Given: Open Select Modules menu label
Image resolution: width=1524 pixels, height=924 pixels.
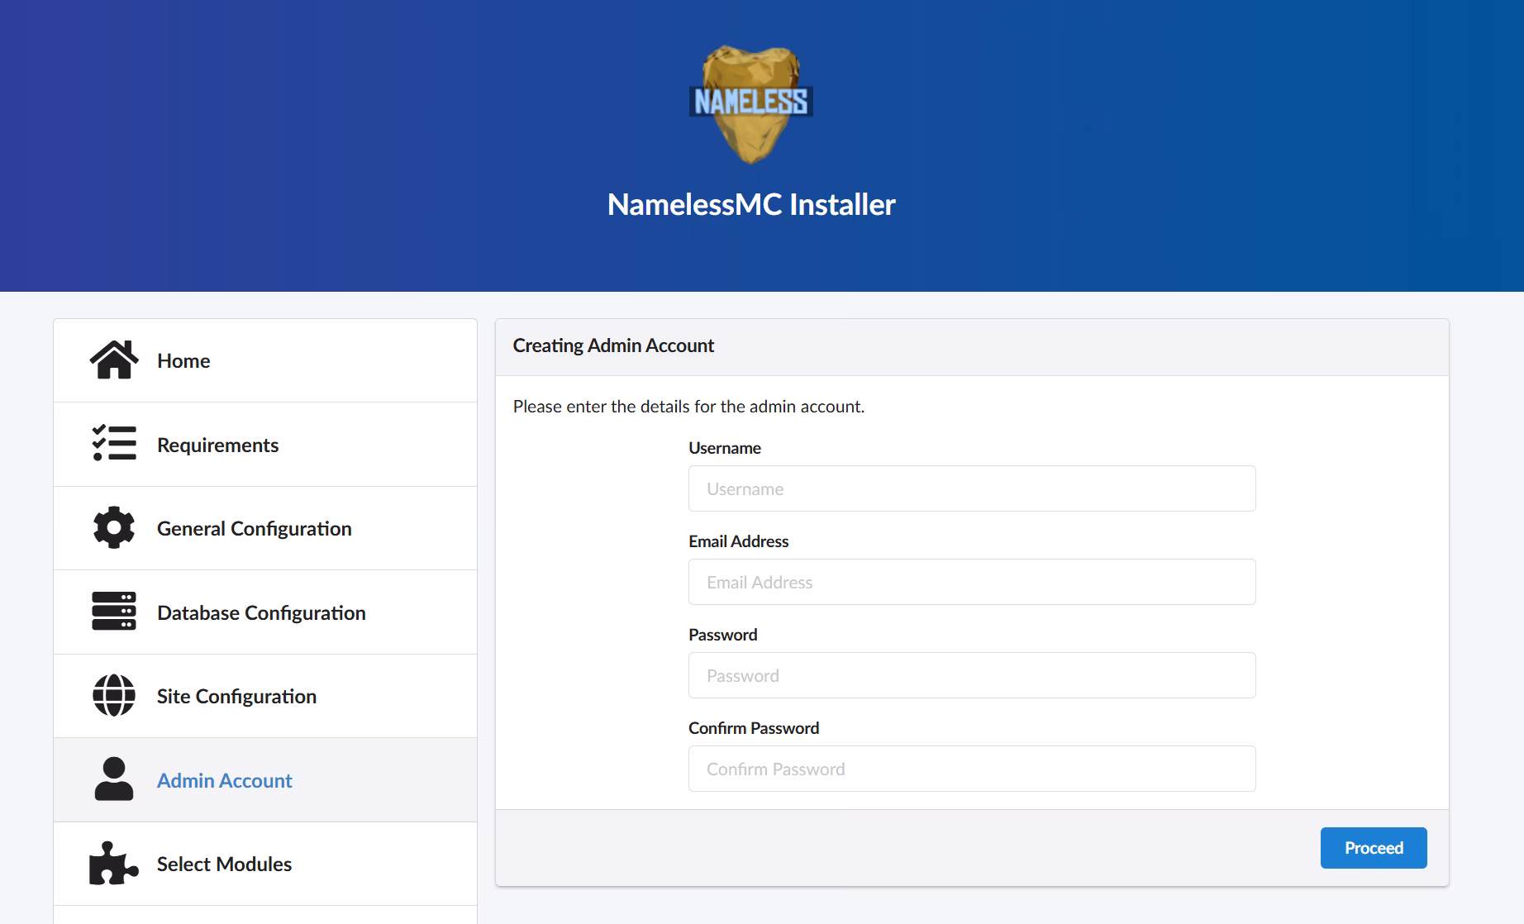Looking at the screenshot, I should tap(224, 864).
